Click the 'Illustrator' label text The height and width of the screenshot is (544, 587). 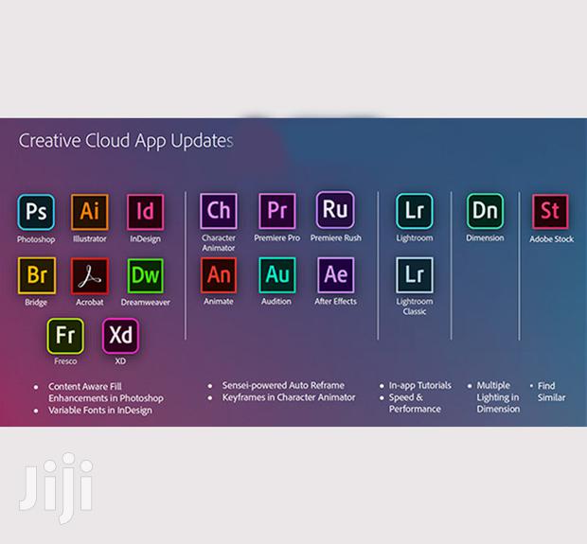[x=90, y=238]
